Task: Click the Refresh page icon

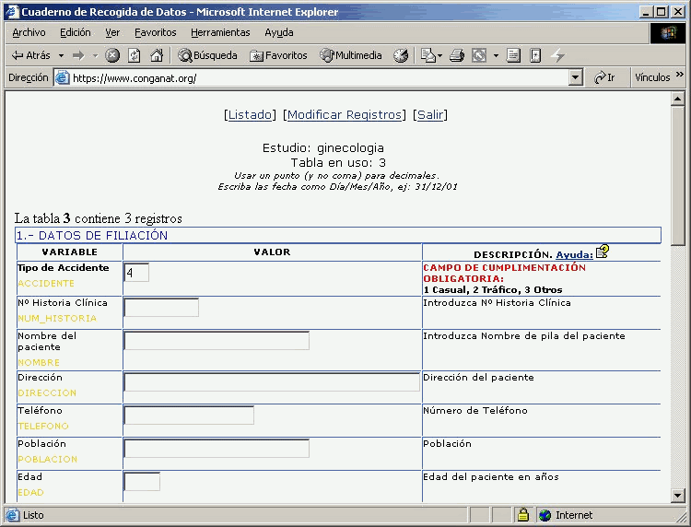Action: pyautogui.click(x=135, y=55)
